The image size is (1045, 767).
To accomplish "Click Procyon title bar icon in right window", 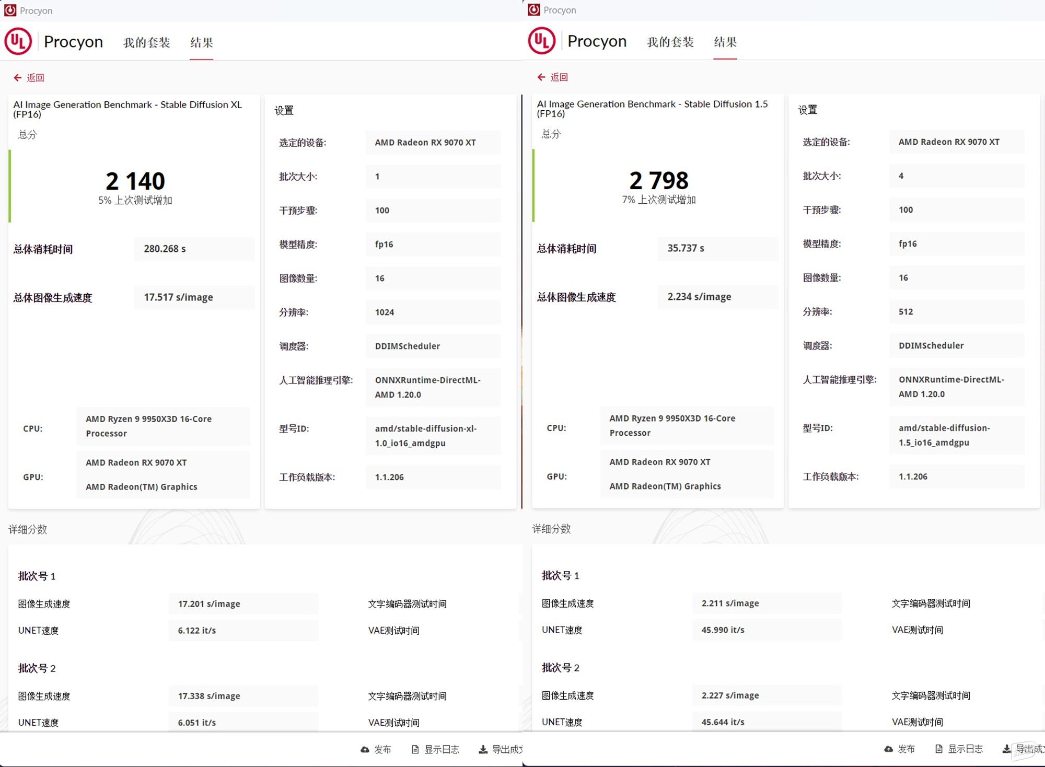I will (533, 10).
